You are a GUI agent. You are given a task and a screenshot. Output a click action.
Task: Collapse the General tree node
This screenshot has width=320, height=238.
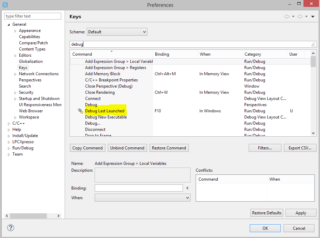click(9, 25)
